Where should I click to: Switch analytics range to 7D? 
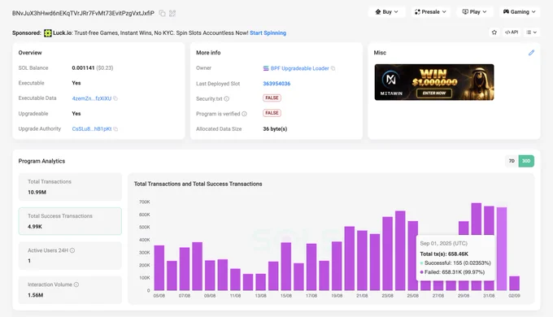pyautogui.click(x=512, y=161)
